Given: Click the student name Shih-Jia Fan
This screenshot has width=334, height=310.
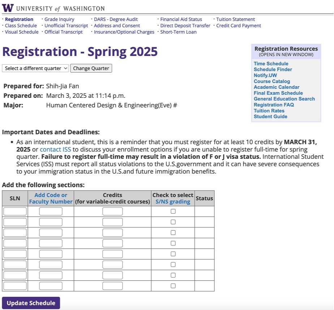Looking at the screenshot, I should click(x=63, y=86).
